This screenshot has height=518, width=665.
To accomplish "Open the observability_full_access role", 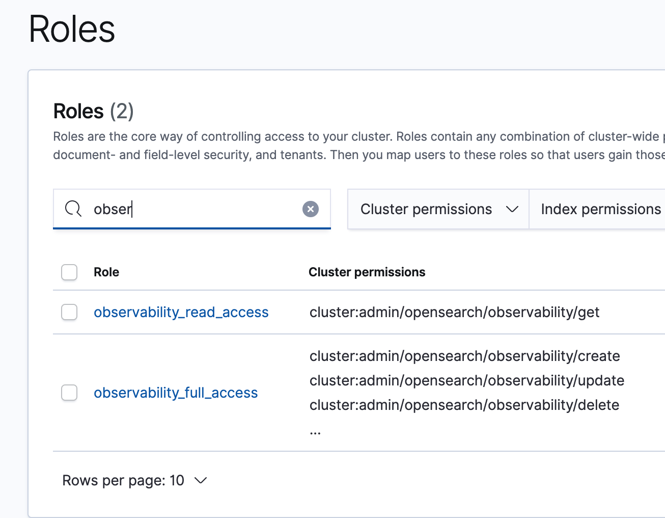I will pyautogui.click(x=175, y=393).
